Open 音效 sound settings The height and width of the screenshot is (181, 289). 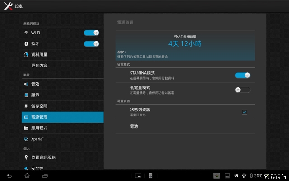coord(63,84)
